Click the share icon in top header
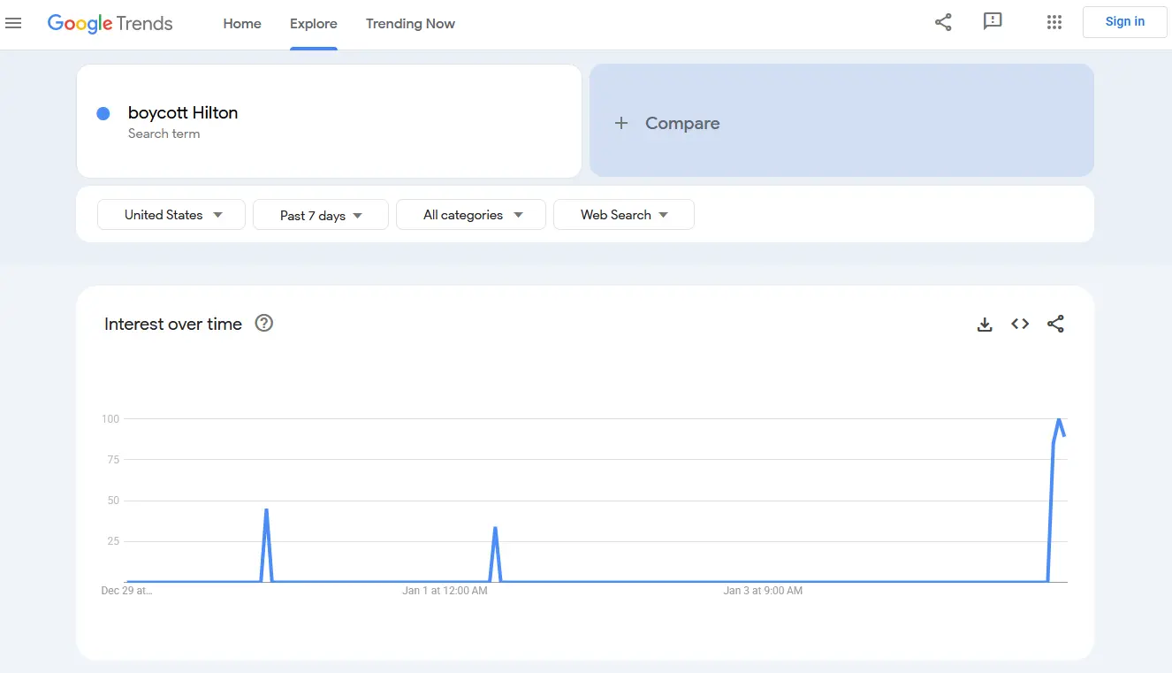 coord(943,22)
